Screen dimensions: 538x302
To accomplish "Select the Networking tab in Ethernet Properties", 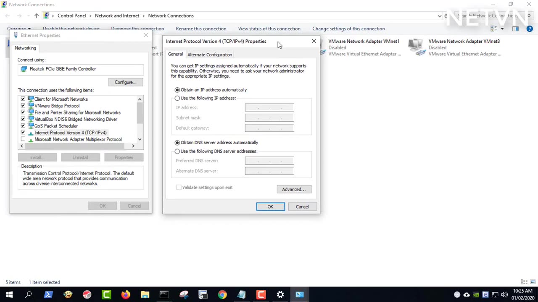I will pos(26,48).
